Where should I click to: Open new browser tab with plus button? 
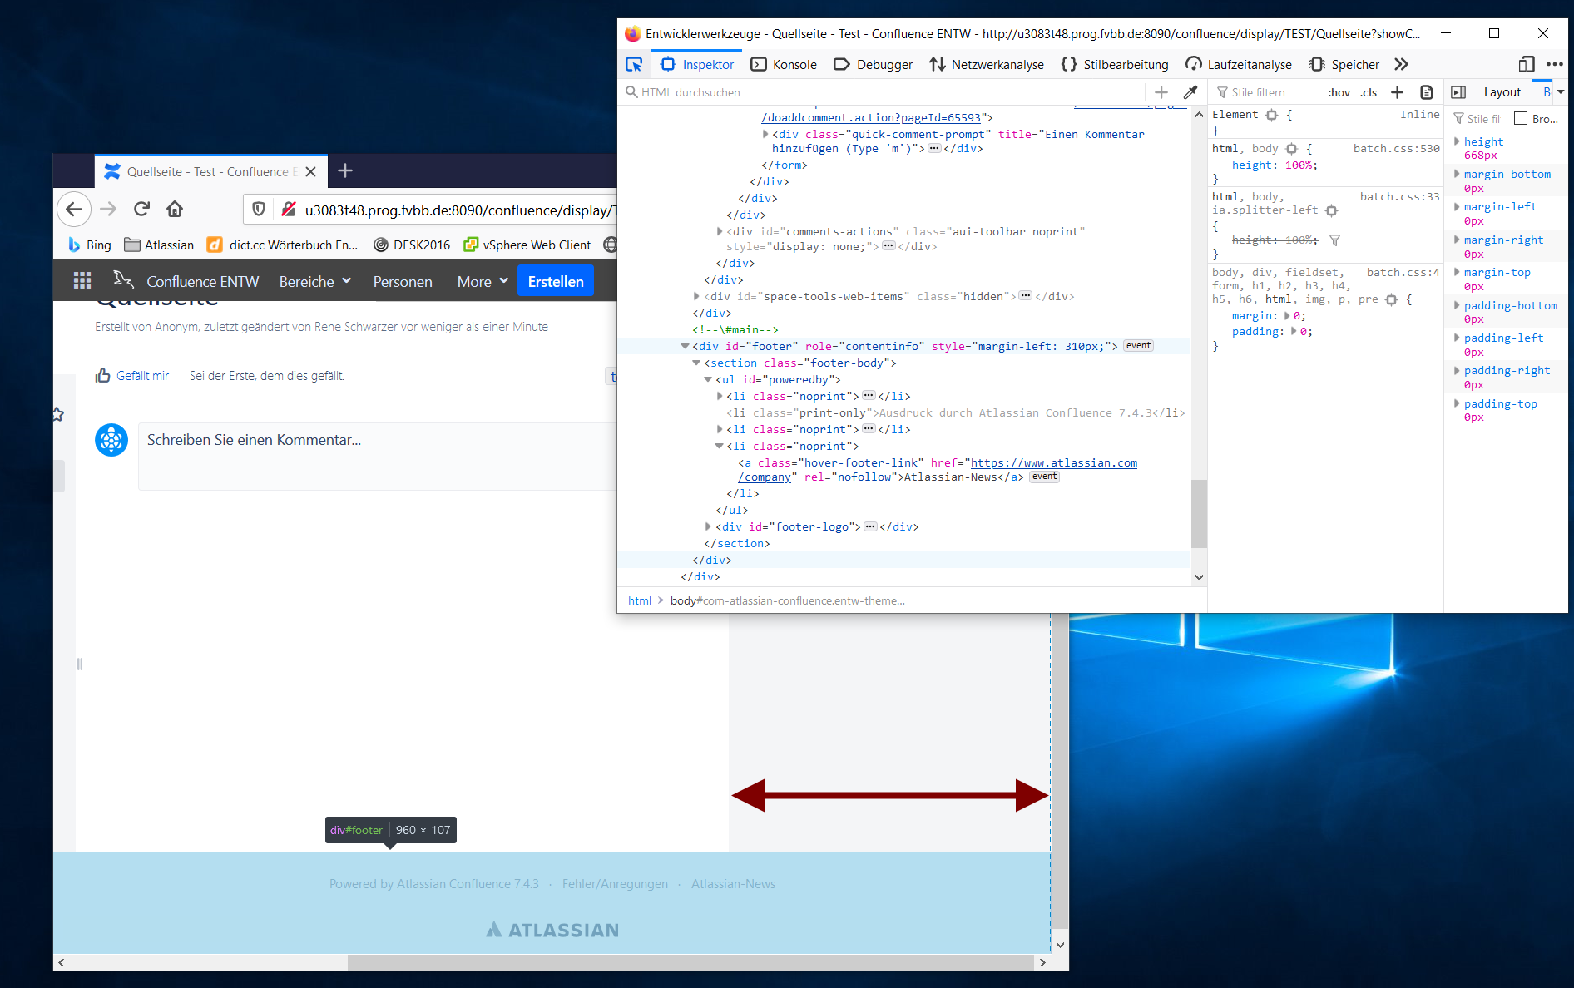[345, 170]
